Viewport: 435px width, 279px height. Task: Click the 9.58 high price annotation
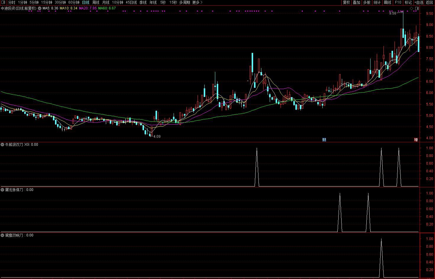click(392, 13)
